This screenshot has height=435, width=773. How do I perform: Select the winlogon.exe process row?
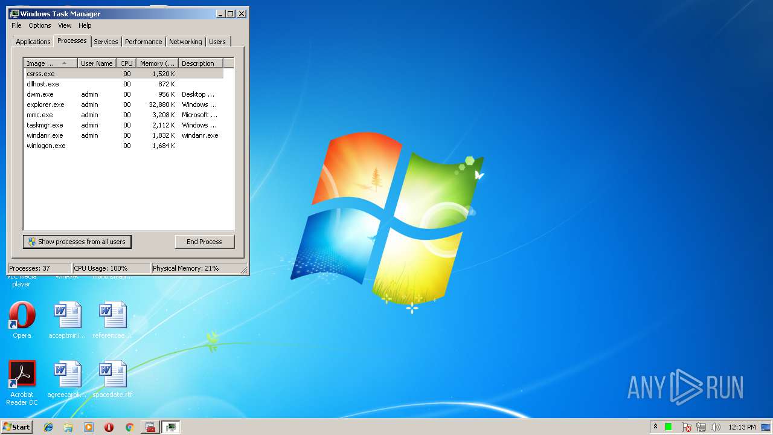tap(124, 146)
